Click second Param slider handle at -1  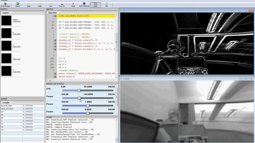[x=88, y=106]
